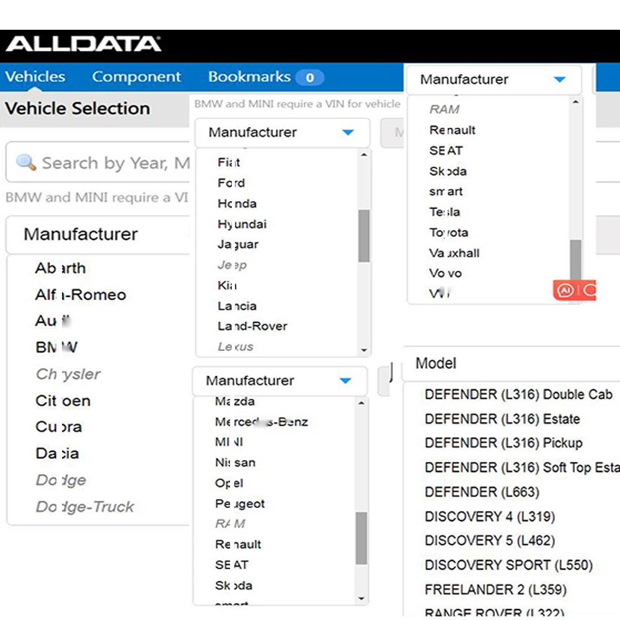The width and height of the screenshot is (620, 620).
Task: Pick DEFENDER (L663) model
Action: (482, 492)
